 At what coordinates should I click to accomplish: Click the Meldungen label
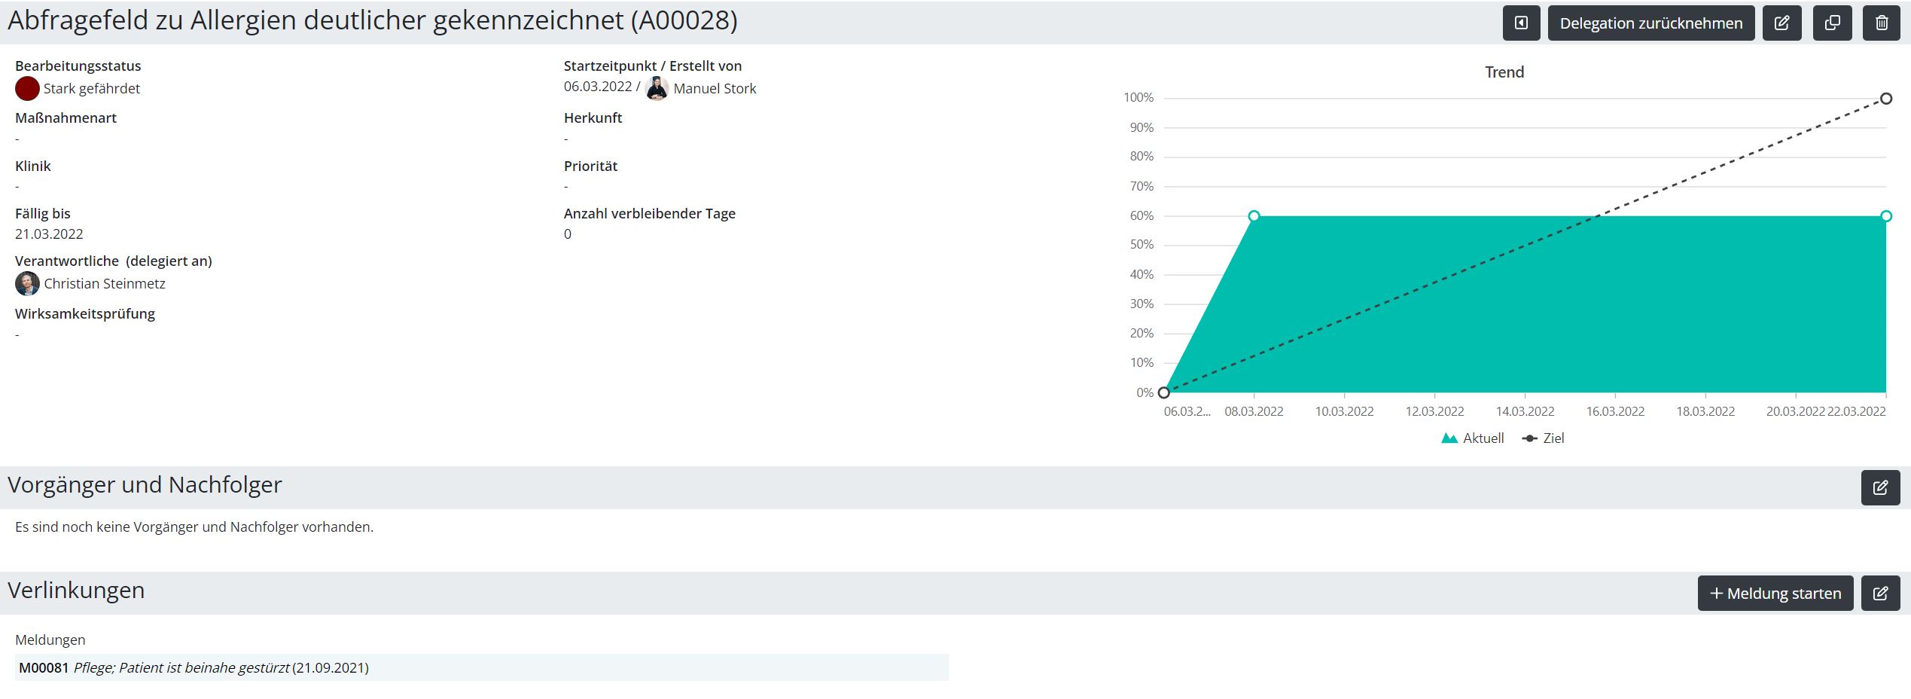[50, 640]
